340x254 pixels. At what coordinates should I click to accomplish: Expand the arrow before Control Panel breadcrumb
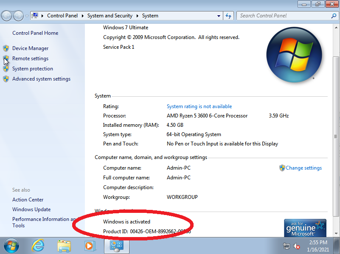pos(42,16)
